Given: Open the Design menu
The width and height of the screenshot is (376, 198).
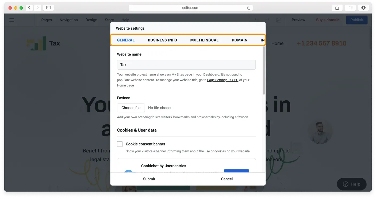Looking at the screenshot, I should pos(91,20).
